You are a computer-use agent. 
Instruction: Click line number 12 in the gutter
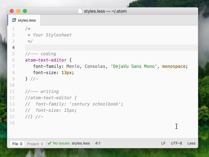(x=12, y=98)
